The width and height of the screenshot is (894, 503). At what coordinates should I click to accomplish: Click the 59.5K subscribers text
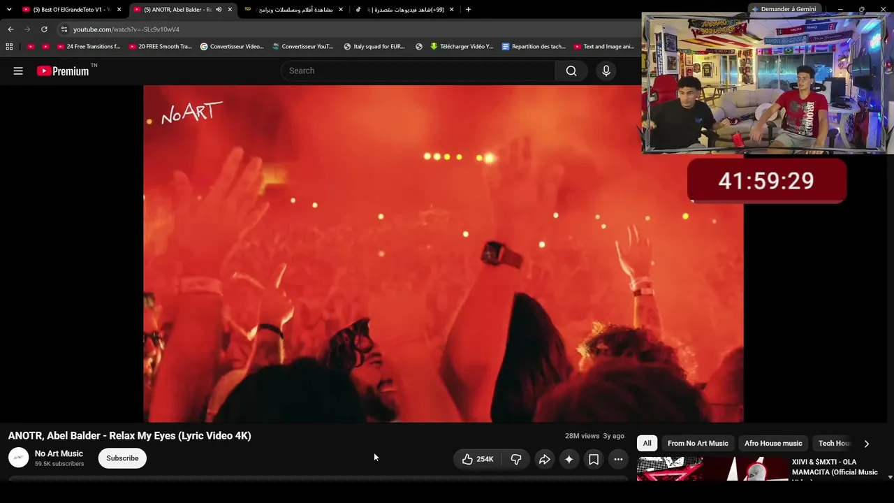point(59,464)
